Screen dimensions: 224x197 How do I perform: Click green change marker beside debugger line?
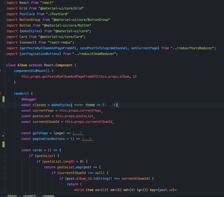tap(4, 99)
